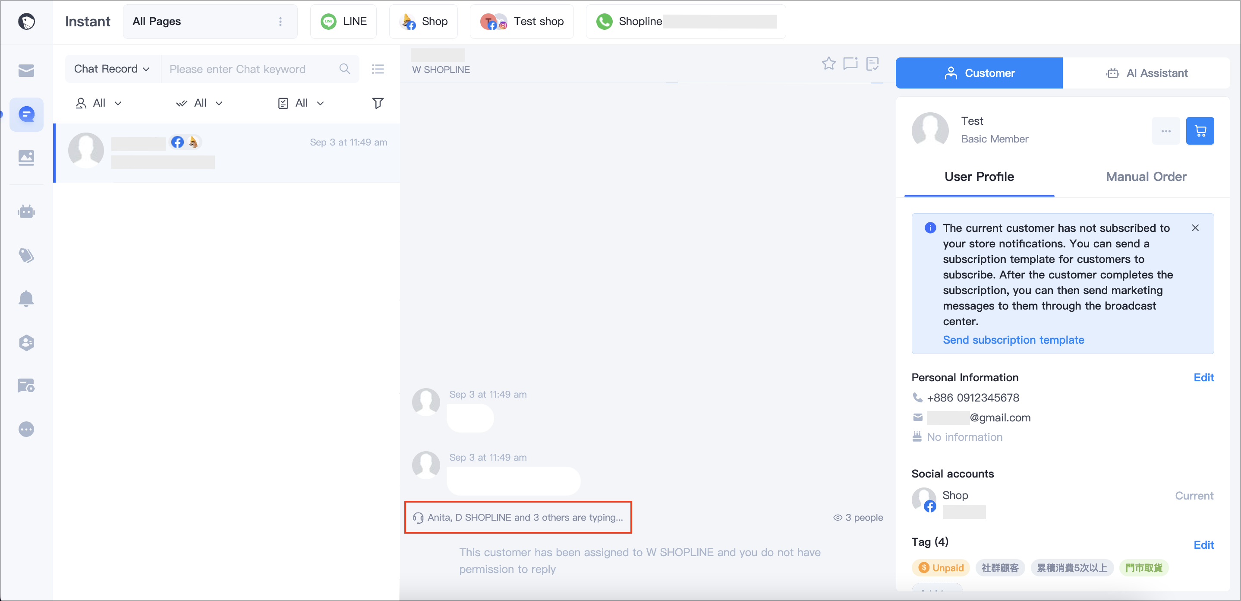This screenshot has width=1241, height=601.
Task: Dismiss the subscription notification banner
Action: (x=1195, y=228)
